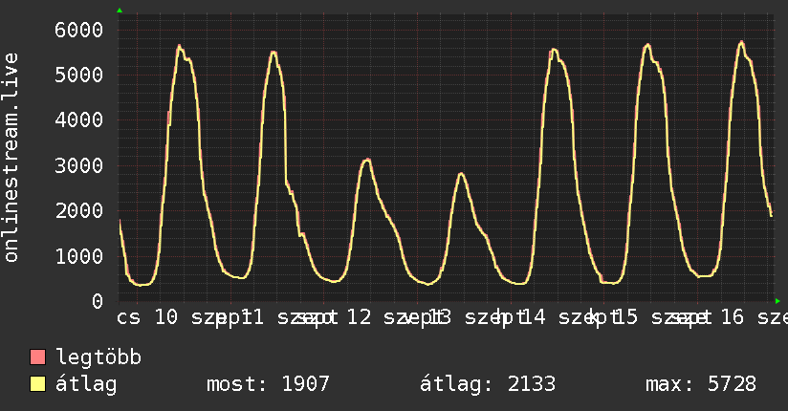The image size is (788, 411).
Task: Click the yellow átlag legend swatch
Action: (37, 384)
